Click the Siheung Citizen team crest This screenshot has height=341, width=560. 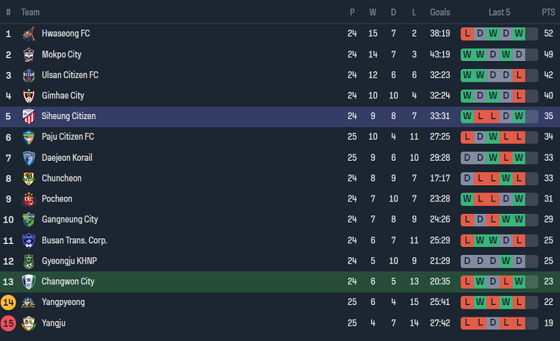pyautogui.click(x=29, y=116)
